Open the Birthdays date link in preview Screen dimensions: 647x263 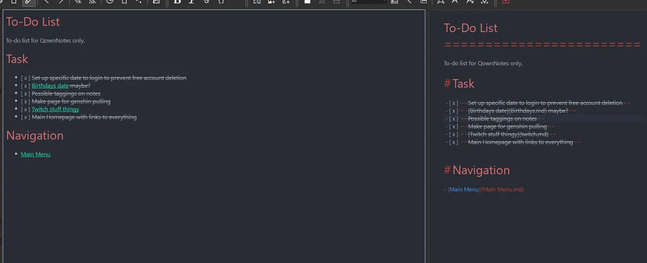click(x=50, y=86)
